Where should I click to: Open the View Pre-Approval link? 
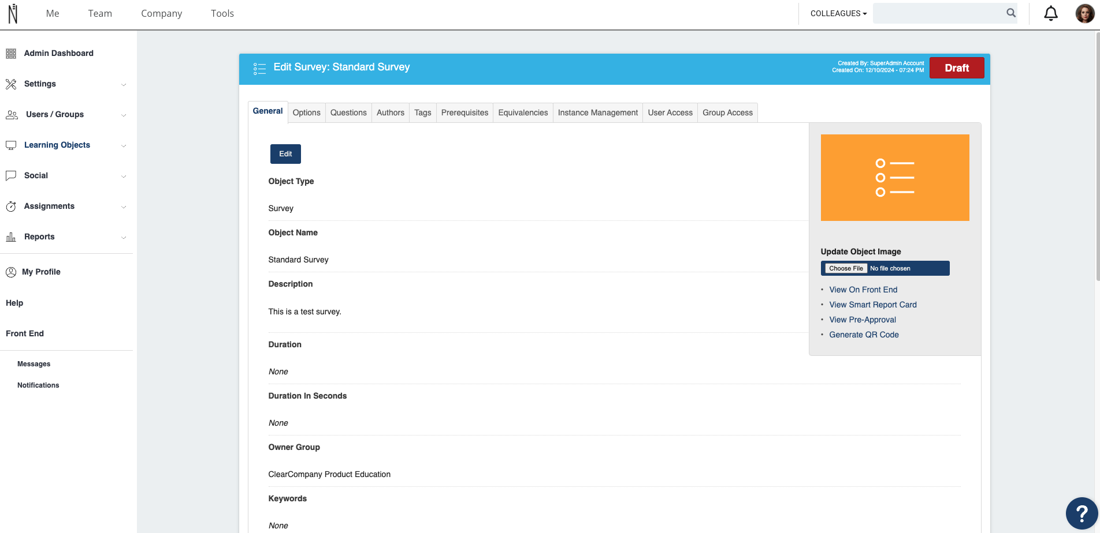[x=863, y=320]
